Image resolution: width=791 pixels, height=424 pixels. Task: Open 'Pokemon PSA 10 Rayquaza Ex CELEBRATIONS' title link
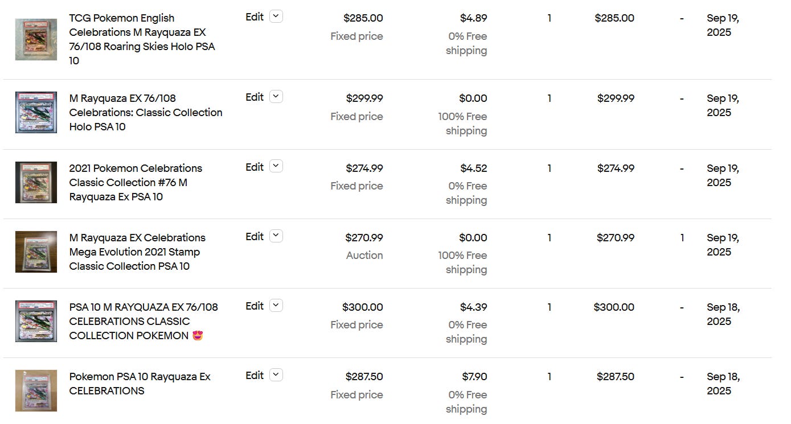[x=140, y=384]
